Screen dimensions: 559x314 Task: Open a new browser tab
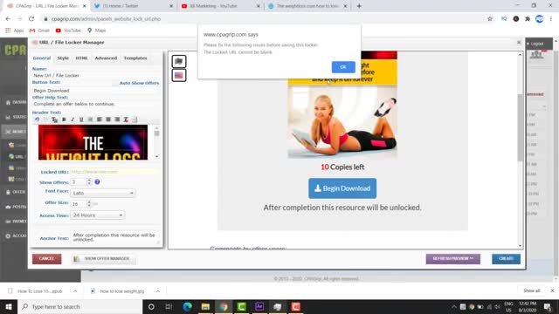tap(359, 6)
